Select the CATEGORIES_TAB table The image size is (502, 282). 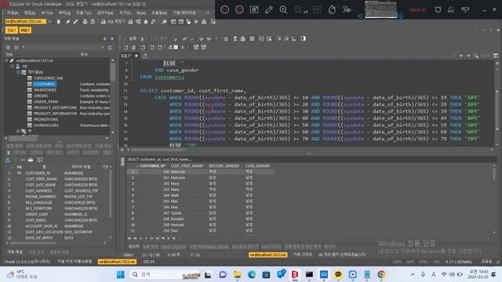(48, 78)
